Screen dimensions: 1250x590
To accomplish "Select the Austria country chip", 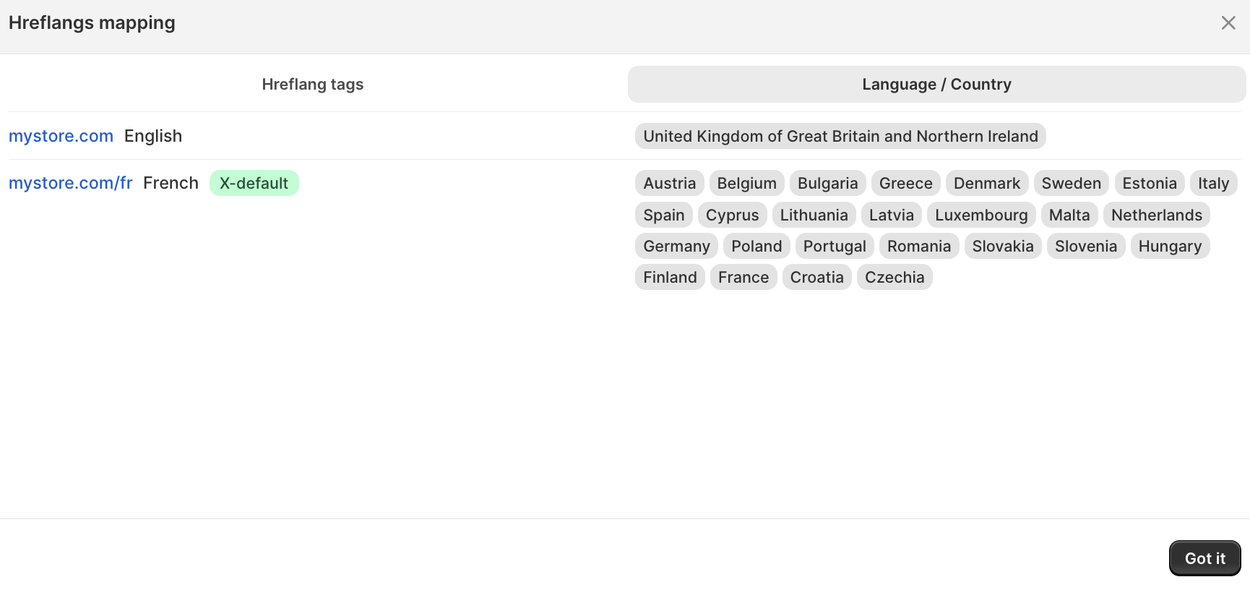I will (668, 183).
